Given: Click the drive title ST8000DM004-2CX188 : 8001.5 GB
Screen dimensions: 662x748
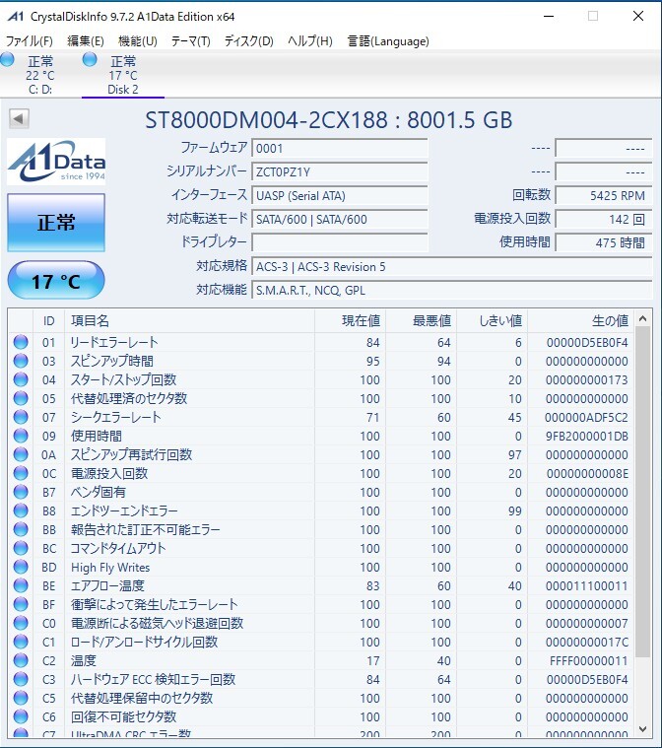Looking at the screenshot, I should [329, 119].
